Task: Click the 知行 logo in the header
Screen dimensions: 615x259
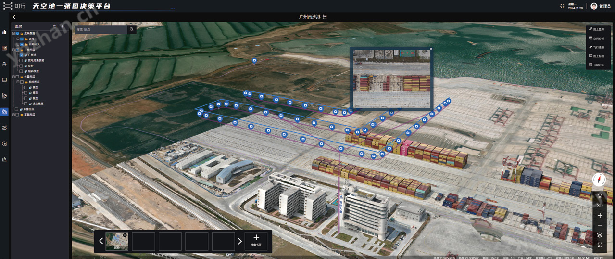Action: pos(14,6)
